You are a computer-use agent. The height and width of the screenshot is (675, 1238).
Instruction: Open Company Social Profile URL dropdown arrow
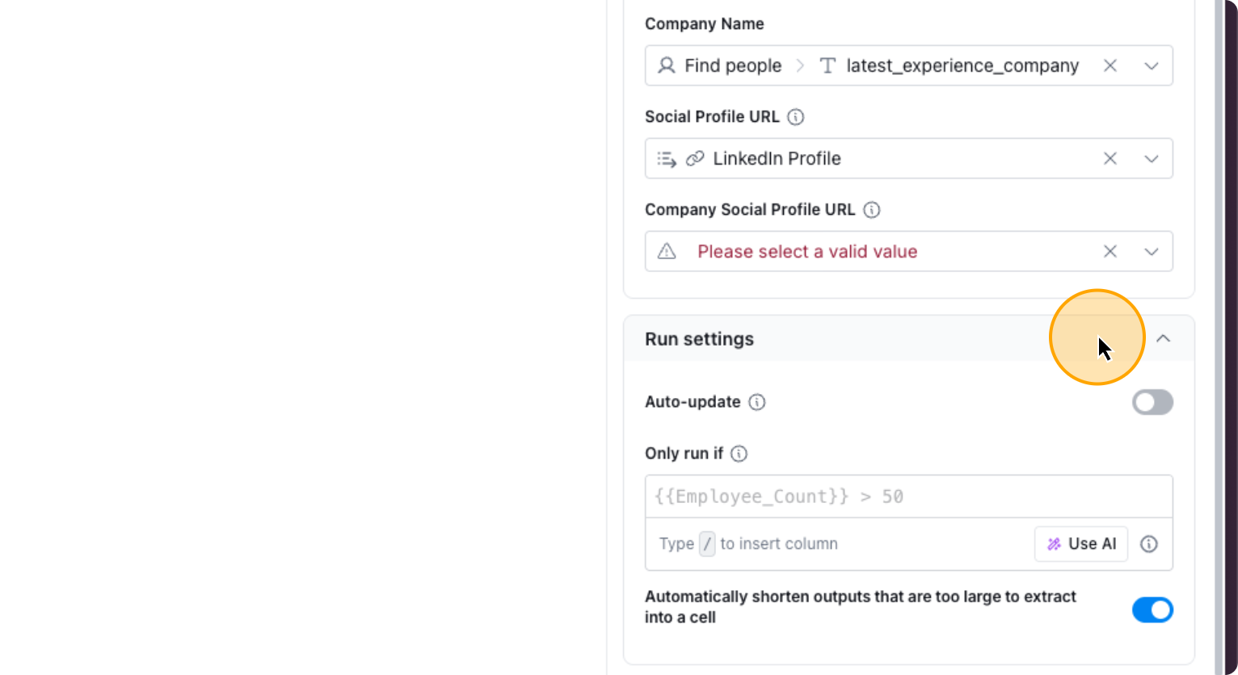(1152, 251)
